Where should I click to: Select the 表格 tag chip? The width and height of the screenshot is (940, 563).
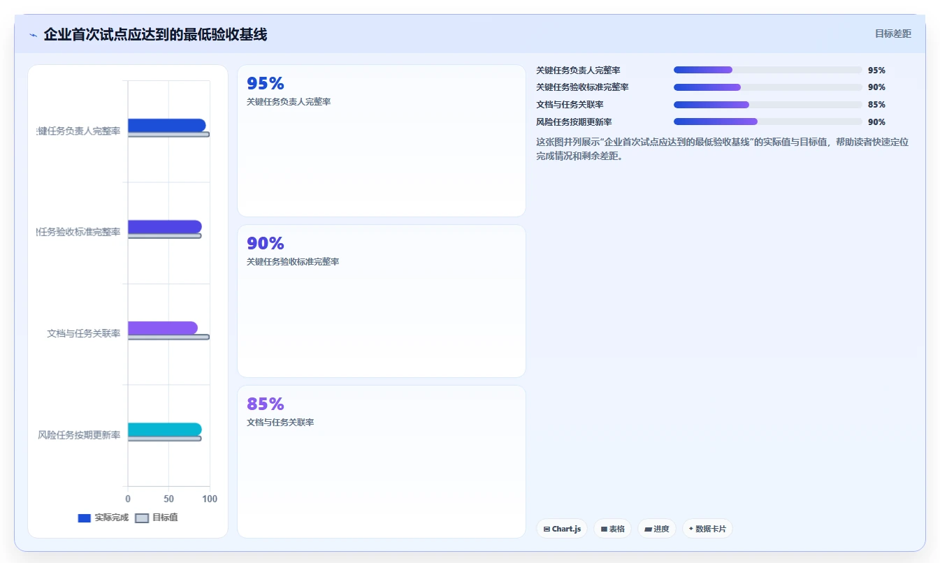(613, 529)
